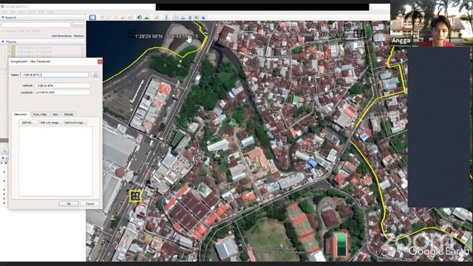The image size is (473, 266).
Task: Select the Add Image Overlay toolbar icon
Action: click(123, 17)
